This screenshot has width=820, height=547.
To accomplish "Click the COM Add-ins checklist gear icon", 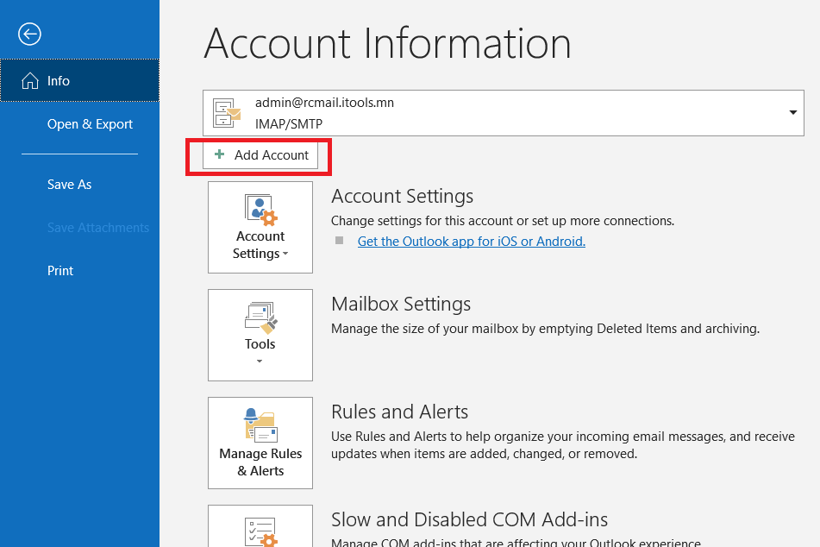I will coord(260,531).
